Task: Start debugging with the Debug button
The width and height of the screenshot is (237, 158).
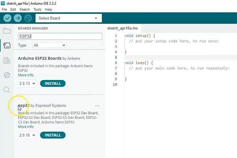Action: coord(28,18)
